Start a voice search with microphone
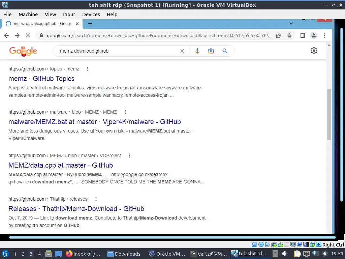The width and height of the screenshot is (345, 259). coord(197,51)
